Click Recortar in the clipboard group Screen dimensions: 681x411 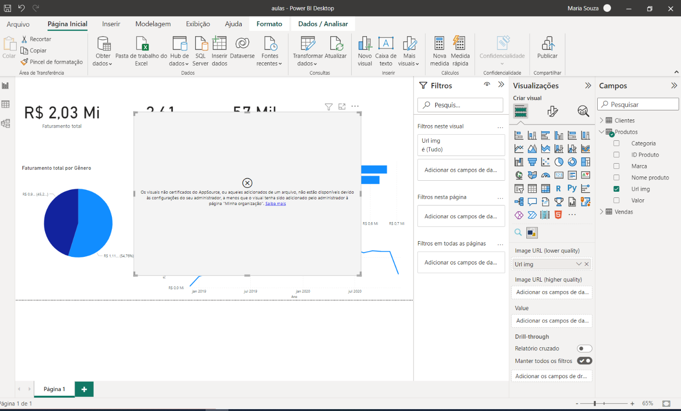[x=36, y=39]
